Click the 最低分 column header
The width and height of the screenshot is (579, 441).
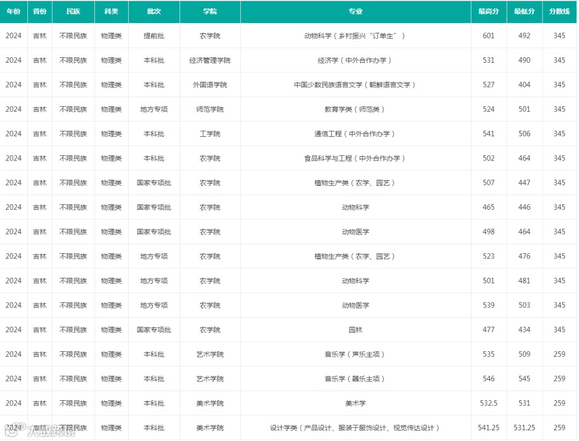[524, 11]
